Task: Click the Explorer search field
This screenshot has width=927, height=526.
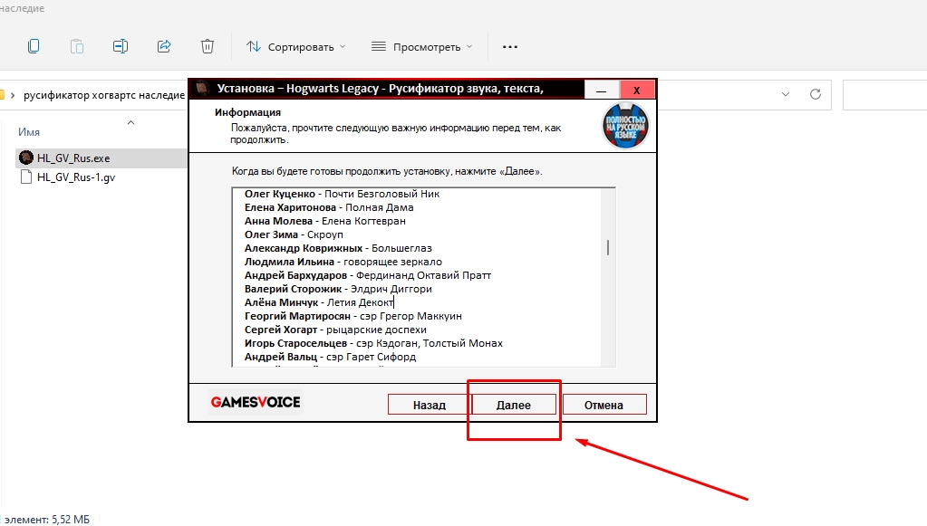Action: (x=885, y=94)
